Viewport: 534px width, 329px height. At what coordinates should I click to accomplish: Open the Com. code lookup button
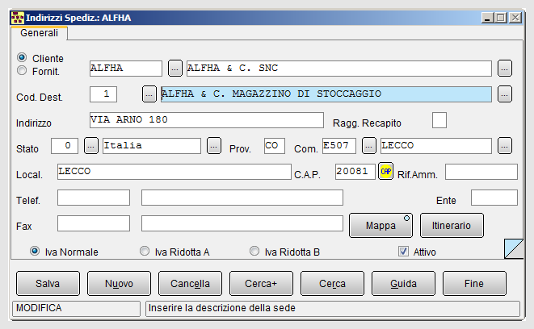tap(369, 146)
